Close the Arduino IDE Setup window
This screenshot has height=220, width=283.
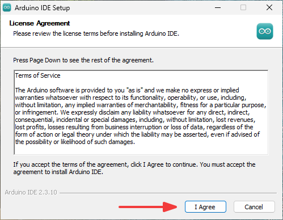click(269, 7)
